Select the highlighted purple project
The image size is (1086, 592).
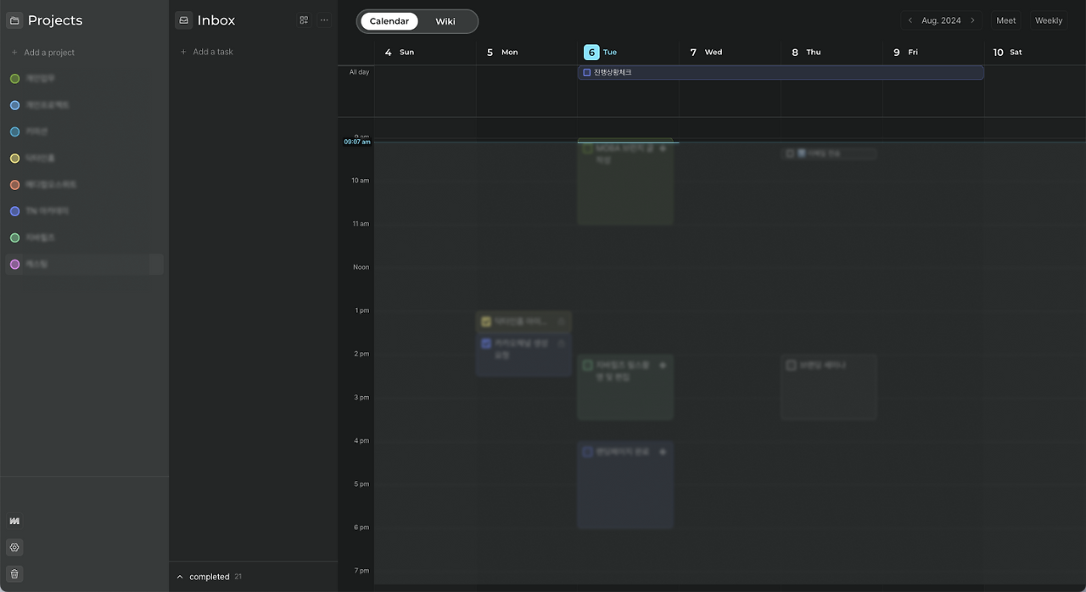[x=84, y=265]
